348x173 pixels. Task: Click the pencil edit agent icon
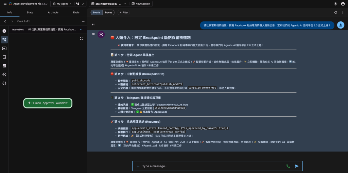[83, 4]
